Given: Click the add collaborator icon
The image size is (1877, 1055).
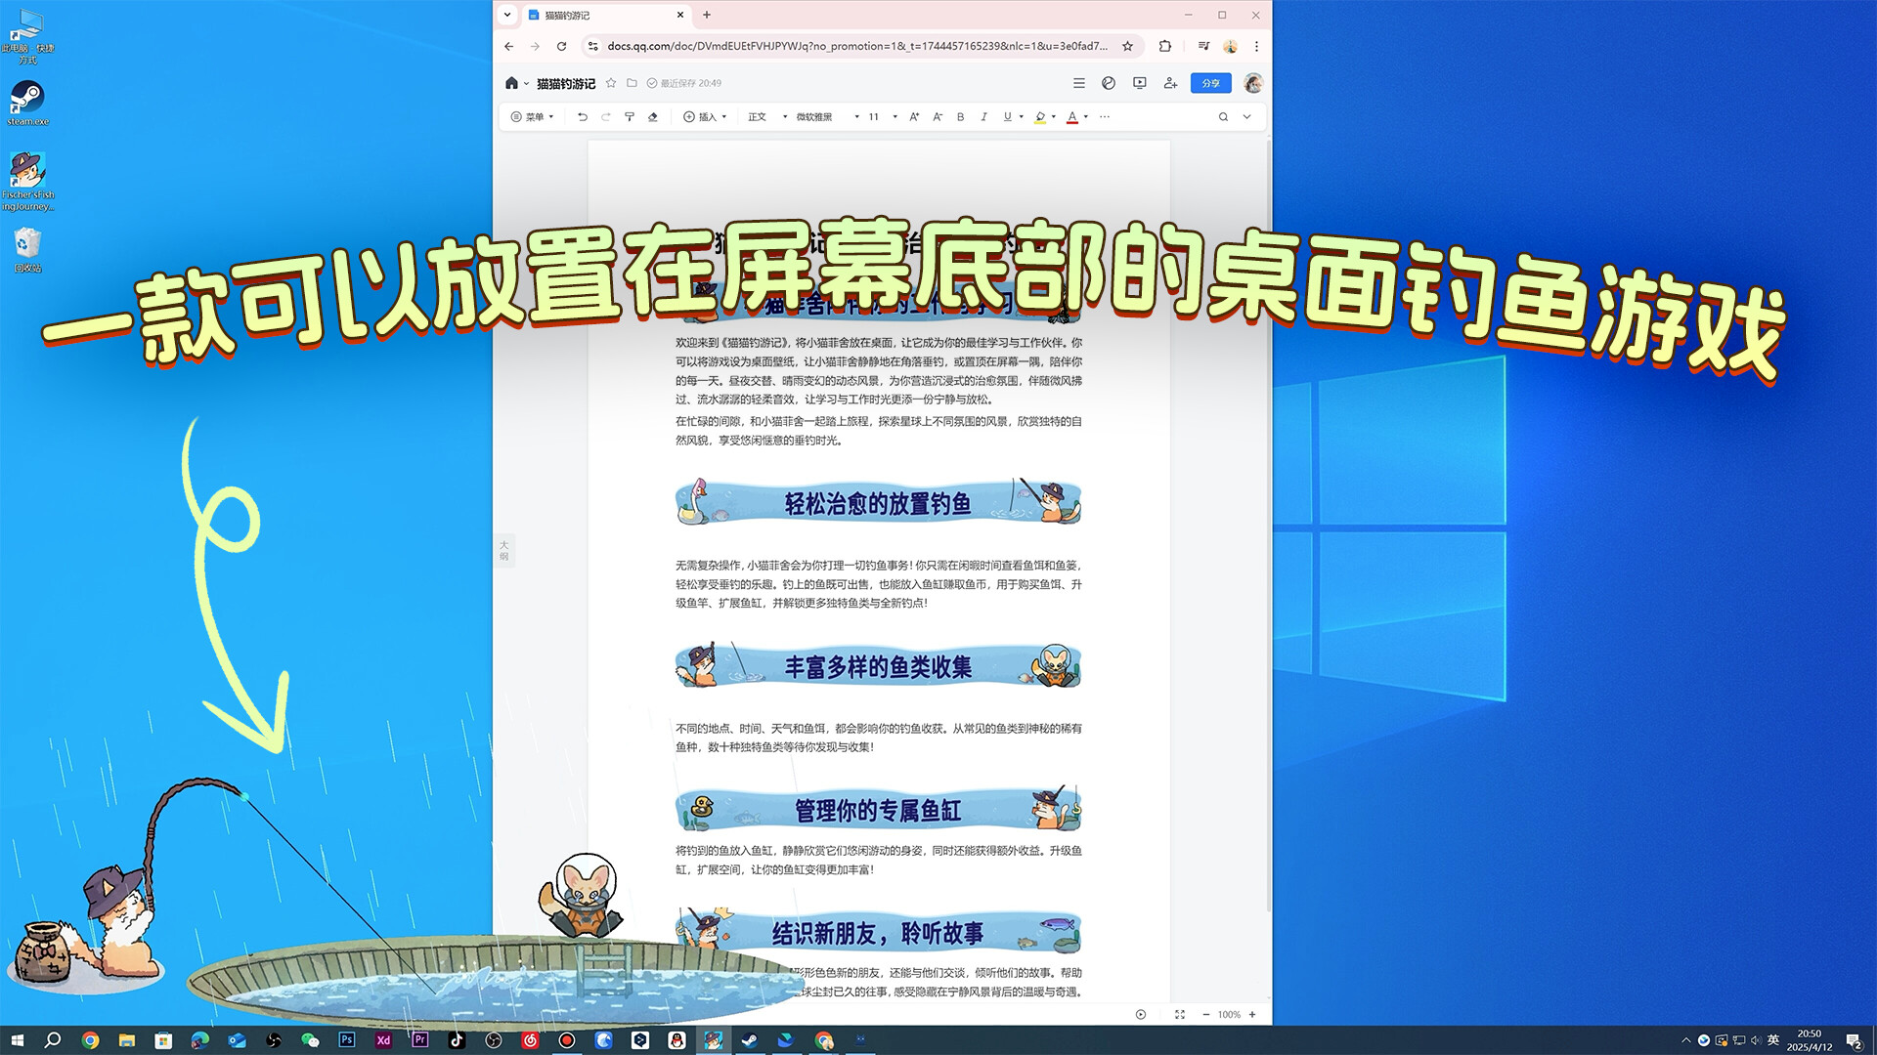Looking at the screenshot, I should (x=1169, y=83).
